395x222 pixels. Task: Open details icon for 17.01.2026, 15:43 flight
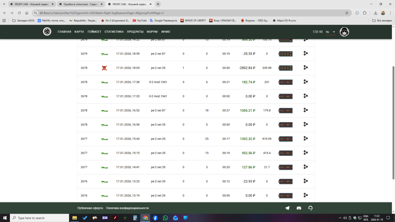(305, 138)
